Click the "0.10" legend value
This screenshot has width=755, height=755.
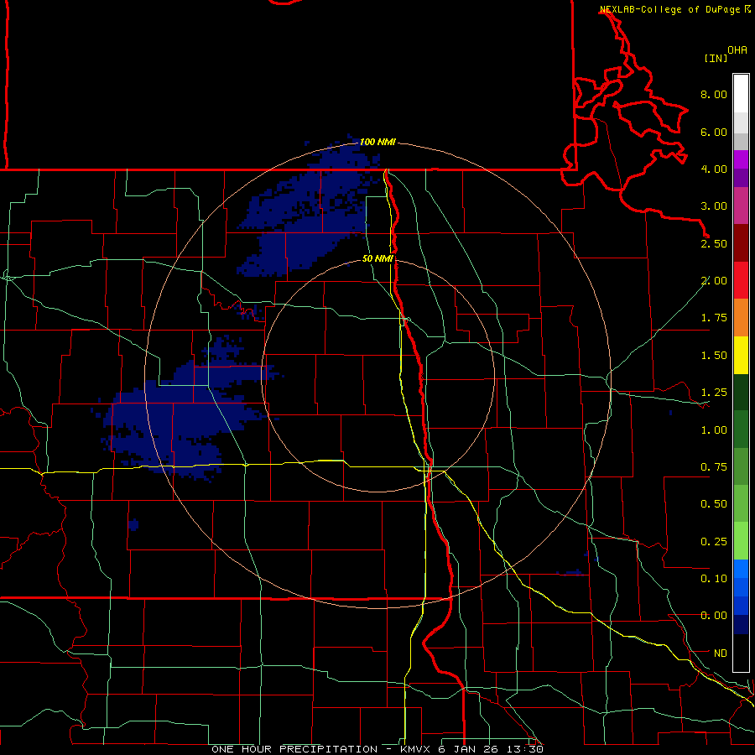tap(714, 579)
